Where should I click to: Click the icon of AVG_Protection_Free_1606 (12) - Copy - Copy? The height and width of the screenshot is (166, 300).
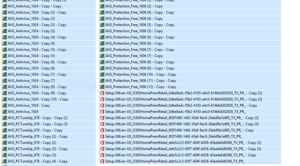tap(102, 87)
